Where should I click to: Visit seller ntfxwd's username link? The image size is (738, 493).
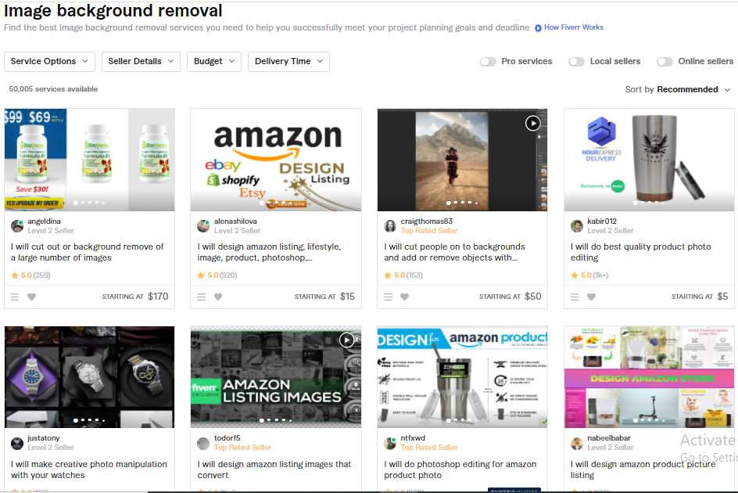[413, 438]
